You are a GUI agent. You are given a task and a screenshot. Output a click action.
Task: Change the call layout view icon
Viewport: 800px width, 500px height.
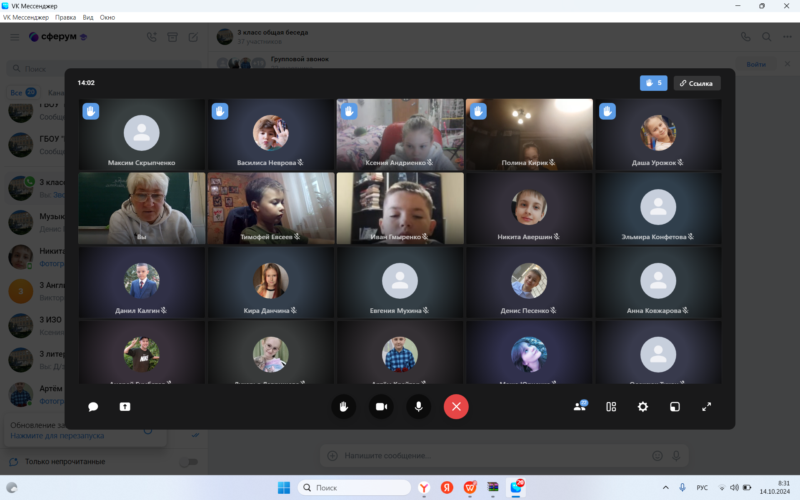click(611, 407)
